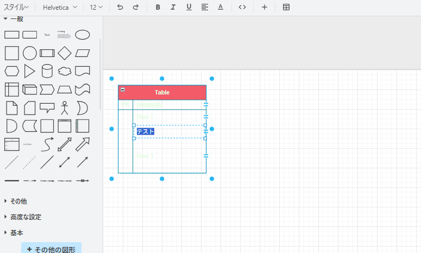Choose the diamond shape in palette
Viewport: 421px width, 253px height.
(65, 53)
